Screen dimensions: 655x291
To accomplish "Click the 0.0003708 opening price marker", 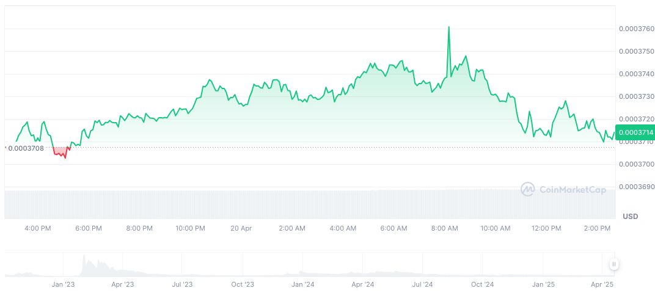I will pos(26,148).
